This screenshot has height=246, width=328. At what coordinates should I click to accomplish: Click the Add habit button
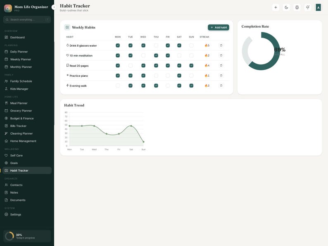pos(219,27)
